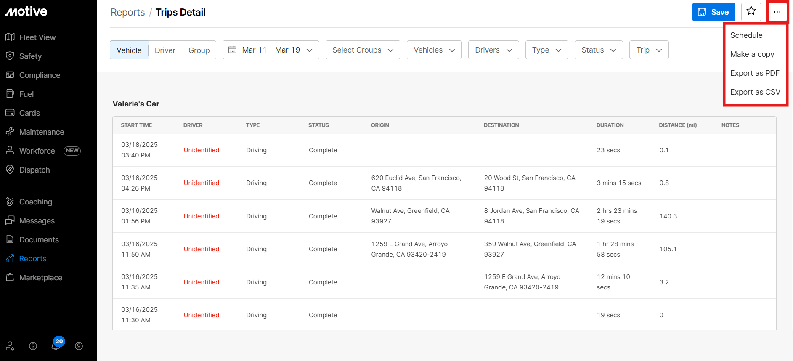Image resolution: width=793 pixels, height=361 pixels.
Task: Click Unidentified driver on 04:26 PM trip
Action: [x=202, y=183]
